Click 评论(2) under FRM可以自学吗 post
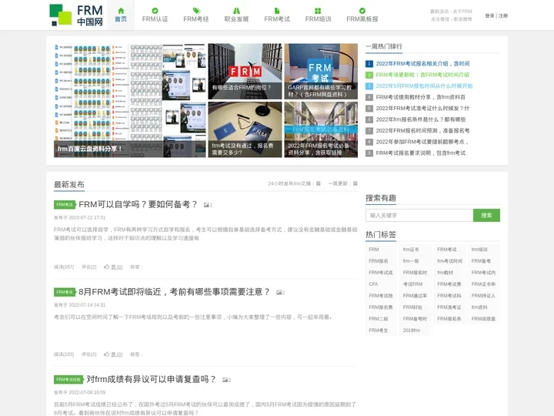This screenshot has height=416, width=554. point(88,267)
